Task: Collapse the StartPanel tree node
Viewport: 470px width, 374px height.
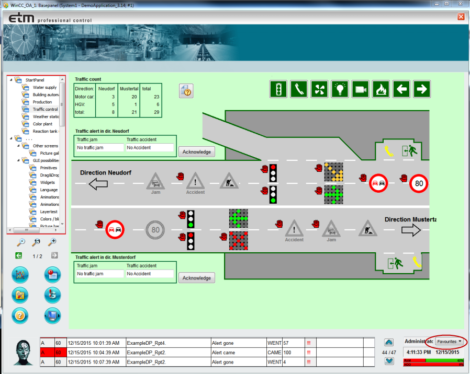Action: 11,80
